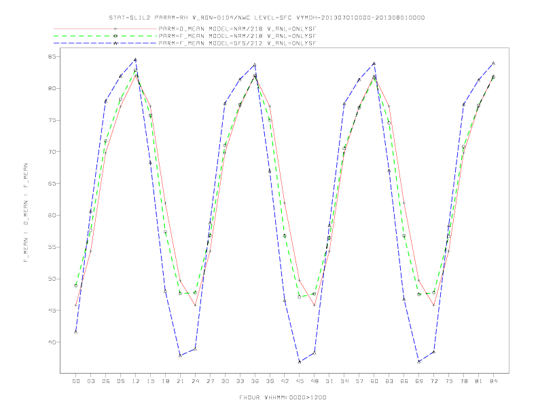Click the x-axis tick label 81
Viewport: 538px width, 415px height.
[x=479, y=381]
